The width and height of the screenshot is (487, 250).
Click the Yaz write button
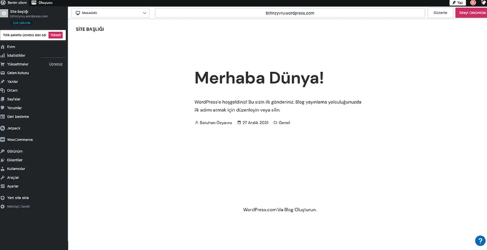(457, 3)
